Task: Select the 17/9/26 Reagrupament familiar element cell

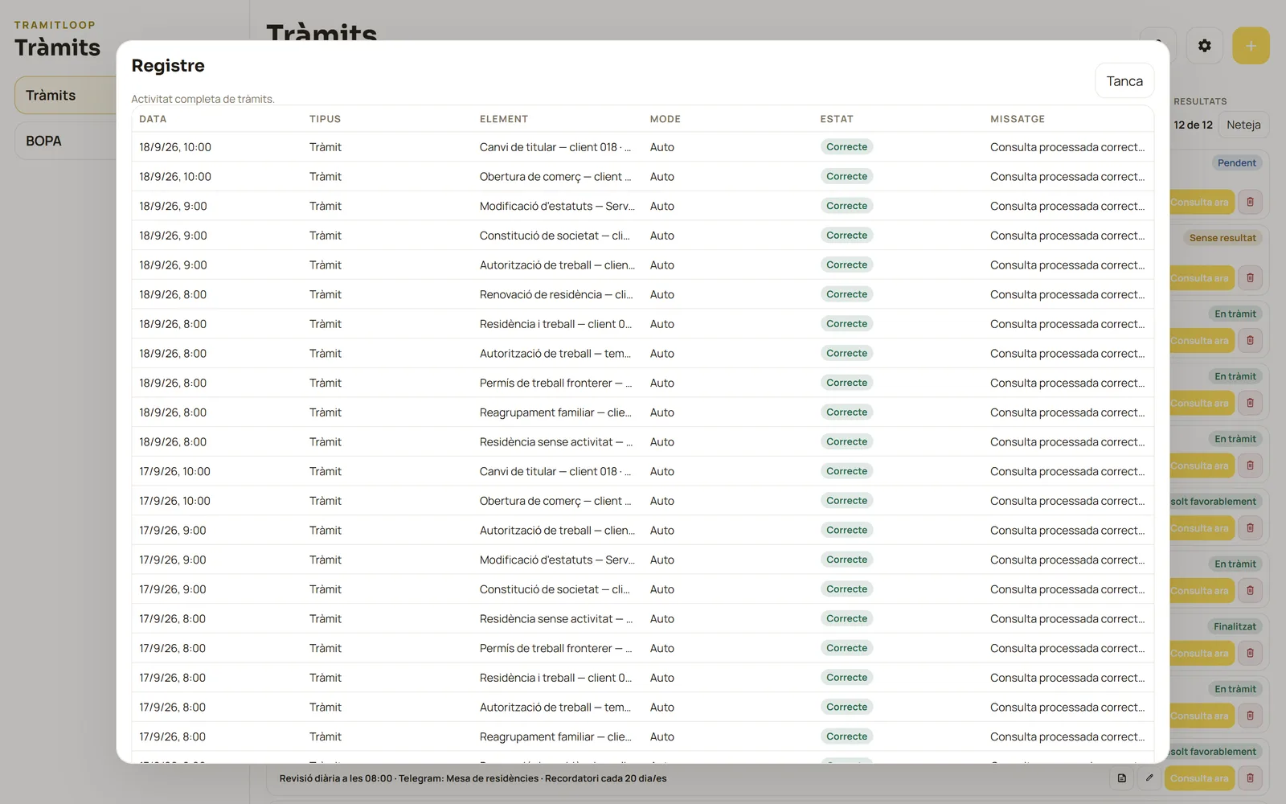Action: 556,736
